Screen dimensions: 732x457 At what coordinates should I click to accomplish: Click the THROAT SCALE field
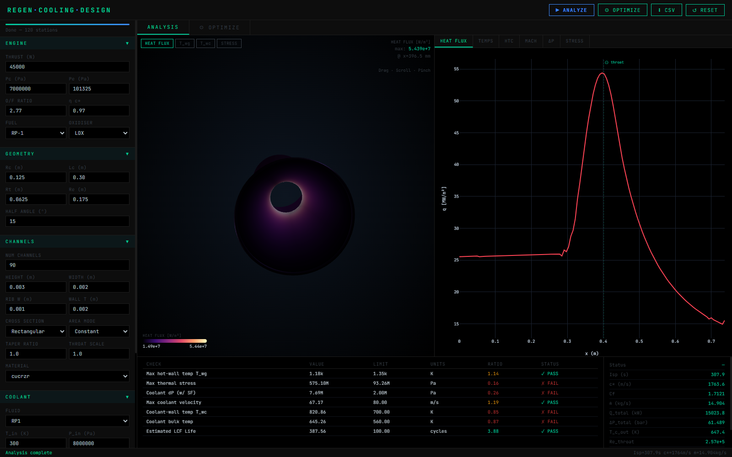pos(99,354)
